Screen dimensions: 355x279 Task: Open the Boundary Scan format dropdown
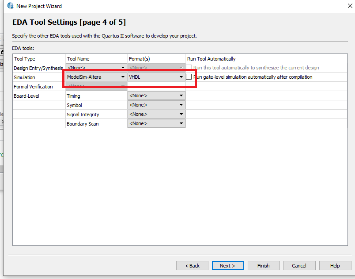tap(156, 123)
